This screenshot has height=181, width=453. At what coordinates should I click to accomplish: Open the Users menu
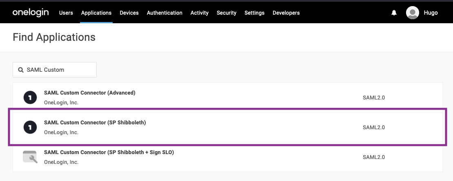pyautogui.click(x=66, y=13)
